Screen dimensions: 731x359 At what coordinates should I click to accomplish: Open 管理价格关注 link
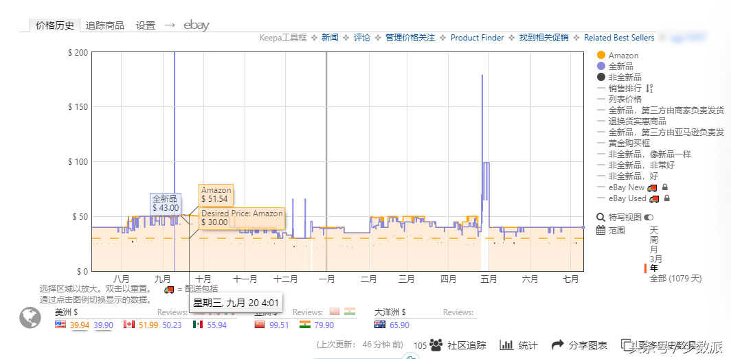pyautogui.click(x=410, y=38)
